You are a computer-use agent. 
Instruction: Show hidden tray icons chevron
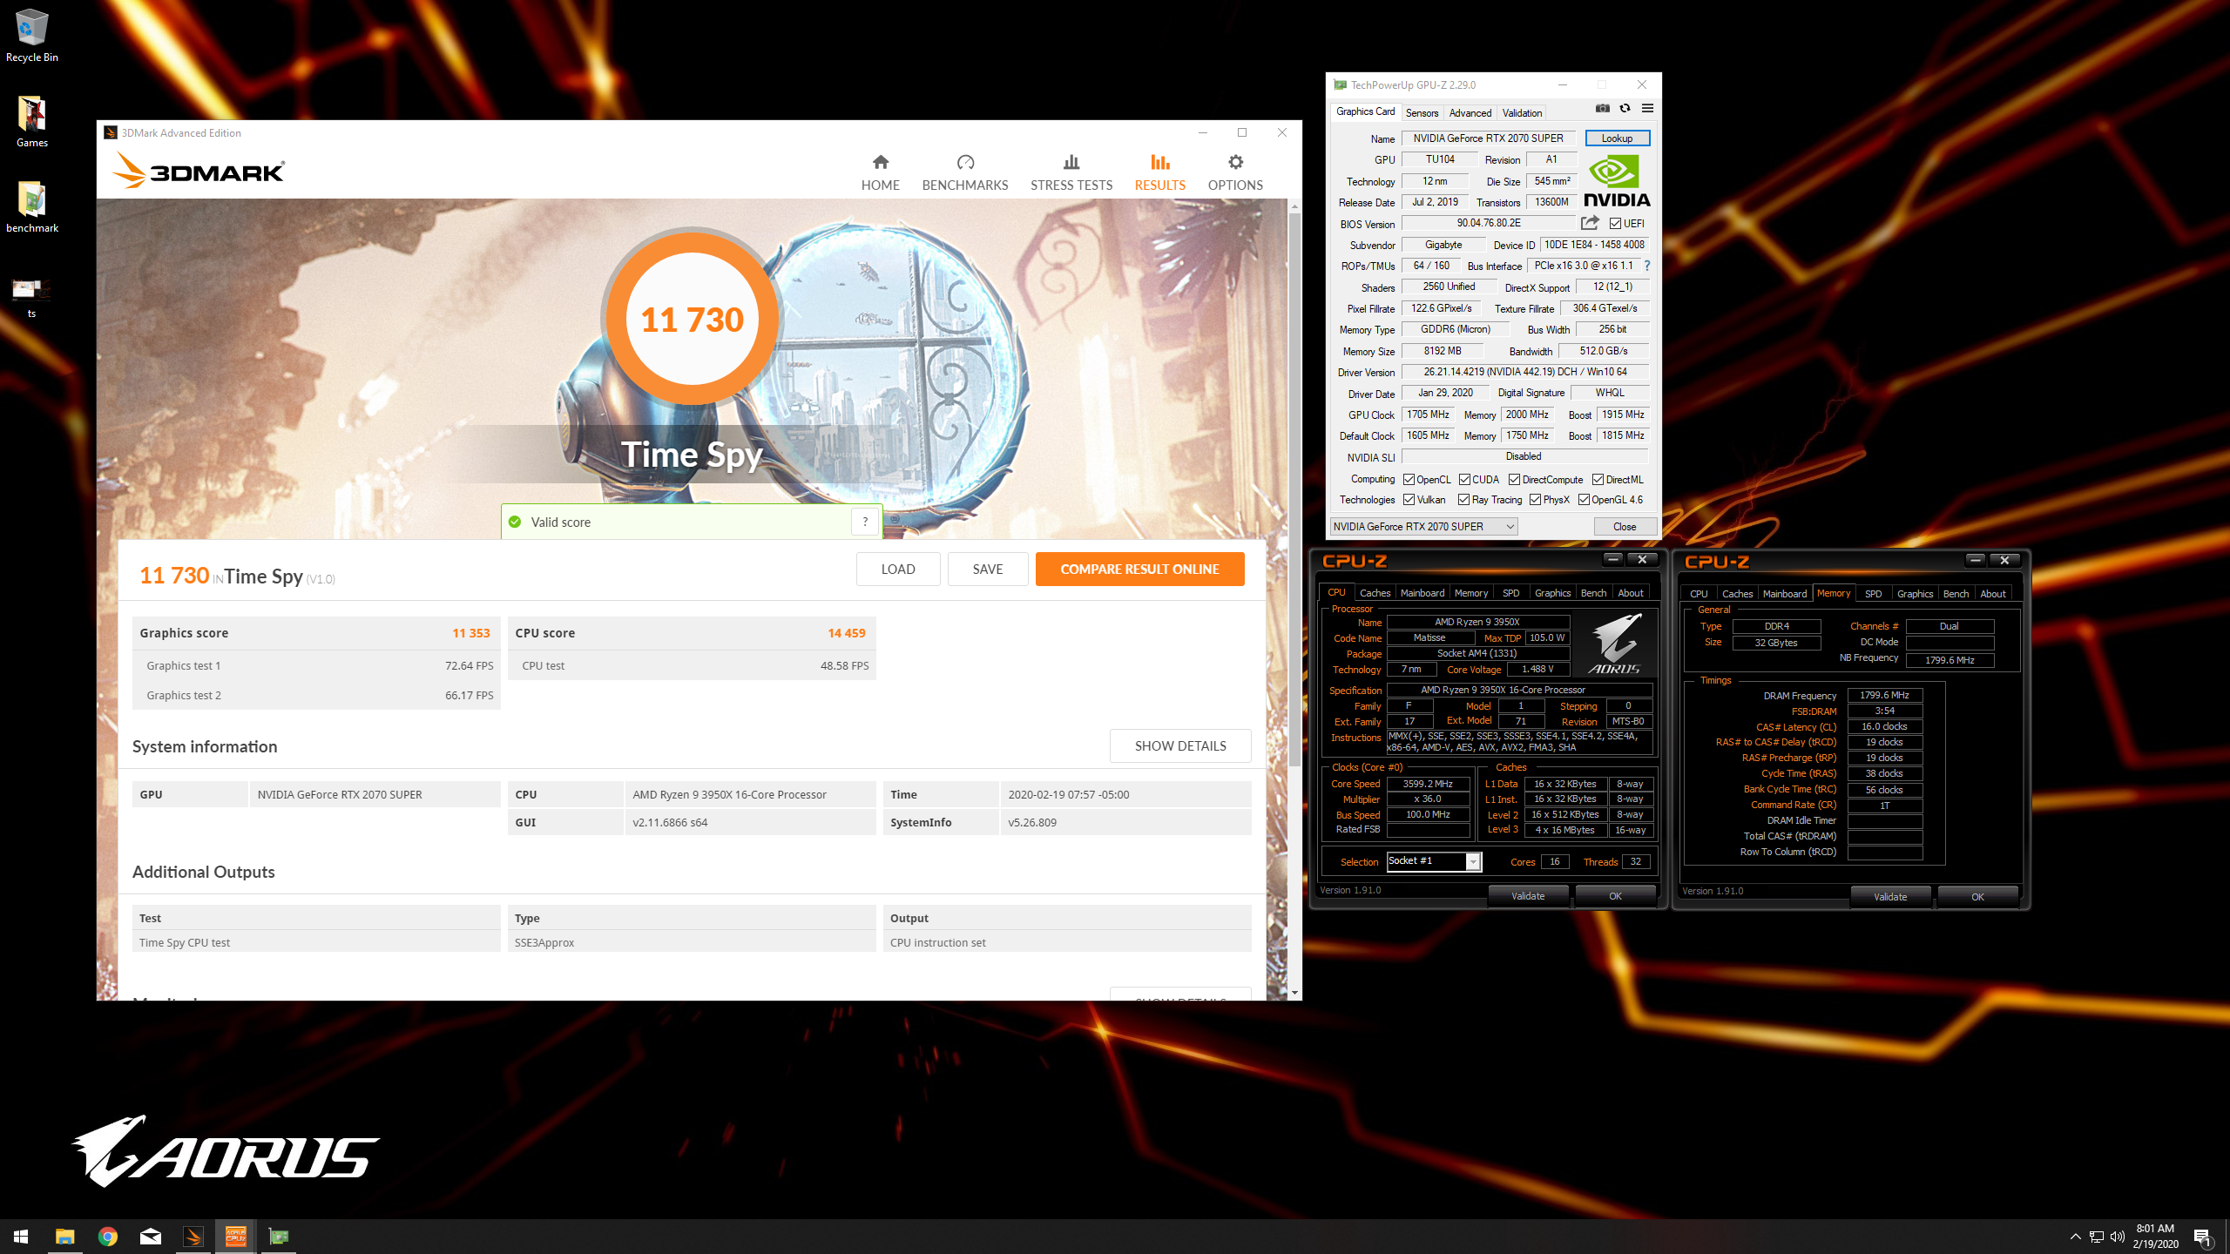tap(2076, 1237)
